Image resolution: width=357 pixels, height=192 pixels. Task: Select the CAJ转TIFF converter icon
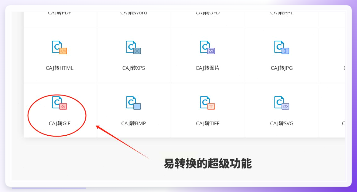[208, 103]
